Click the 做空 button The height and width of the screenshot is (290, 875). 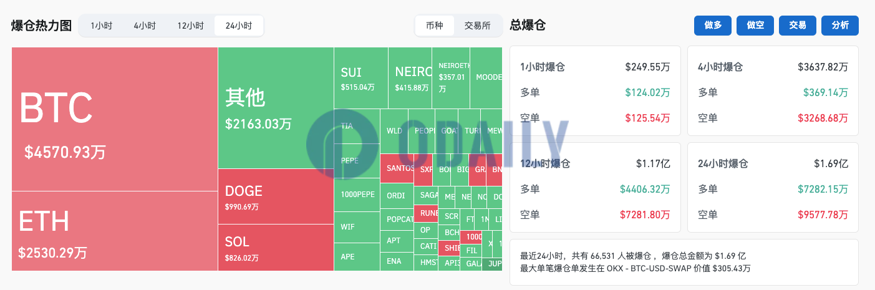click(755, 26)
